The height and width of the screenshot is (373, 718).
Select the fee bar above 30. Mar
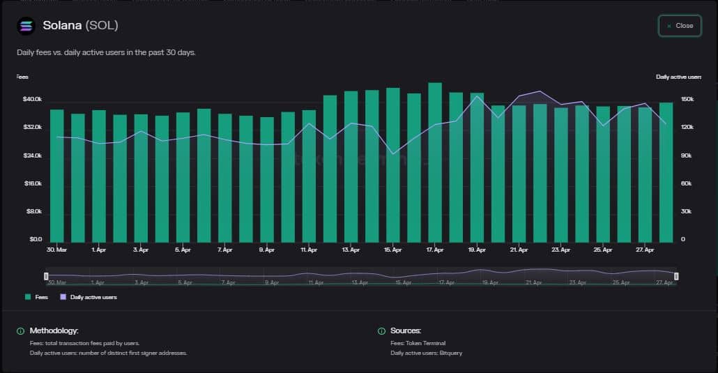point(56,176)
